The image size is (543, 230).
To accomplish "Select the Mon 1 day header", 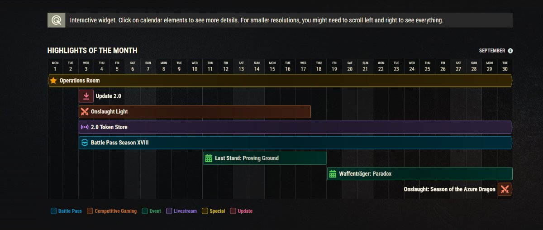I will (55, 66).
